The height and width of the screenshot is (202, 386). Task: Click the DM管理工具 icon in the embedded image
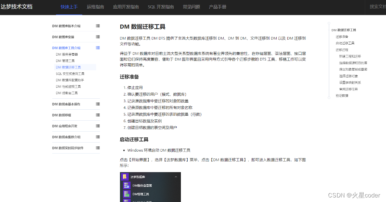click(126, 194)
